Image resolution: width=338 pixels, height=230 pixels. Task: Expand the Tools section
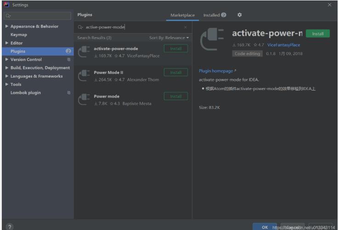click(x=7, y=84)
